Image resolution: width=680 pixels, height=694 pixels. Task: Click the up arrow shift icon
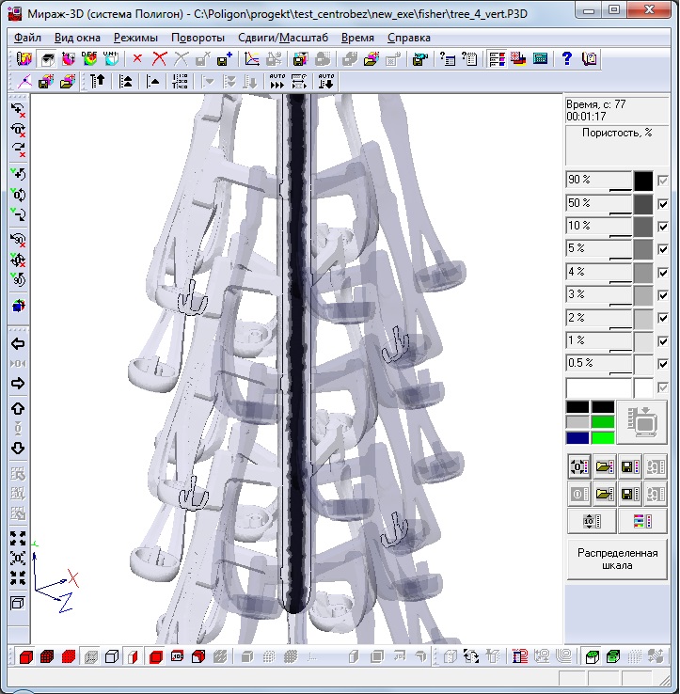[18, 409]
